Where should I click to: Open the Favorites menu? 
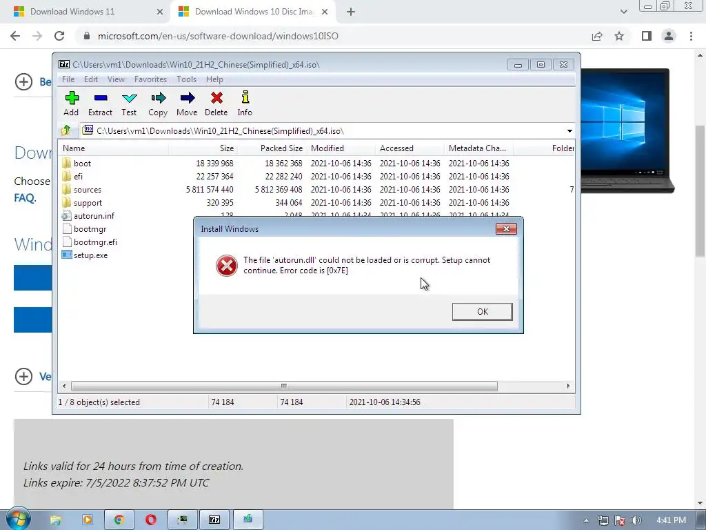[x=150, y=79]
